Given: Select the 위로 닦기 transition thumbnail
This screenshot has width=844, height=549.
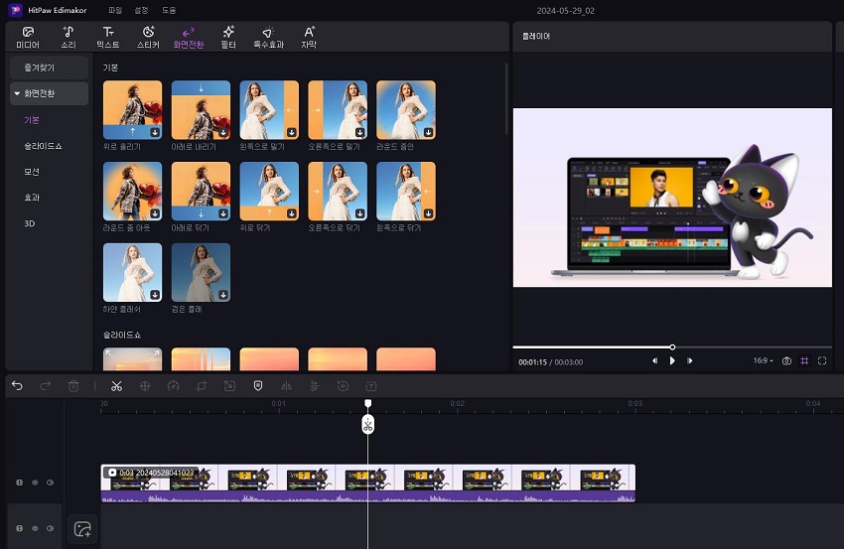Looking at the screenshot, I should [269, 191].
